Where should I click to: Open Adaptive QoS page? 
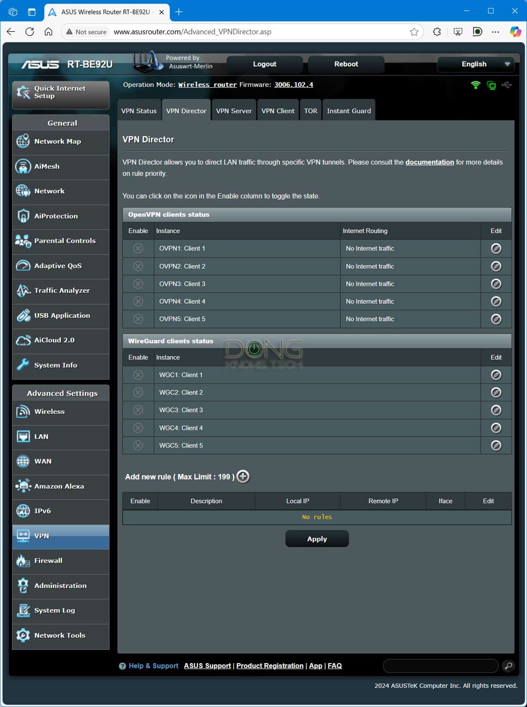[61, 266]
